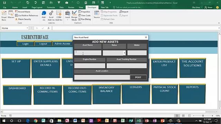Screen dimensions: 221x124
Task: Open the XML Source pane
Action: [x=97, y=14]
